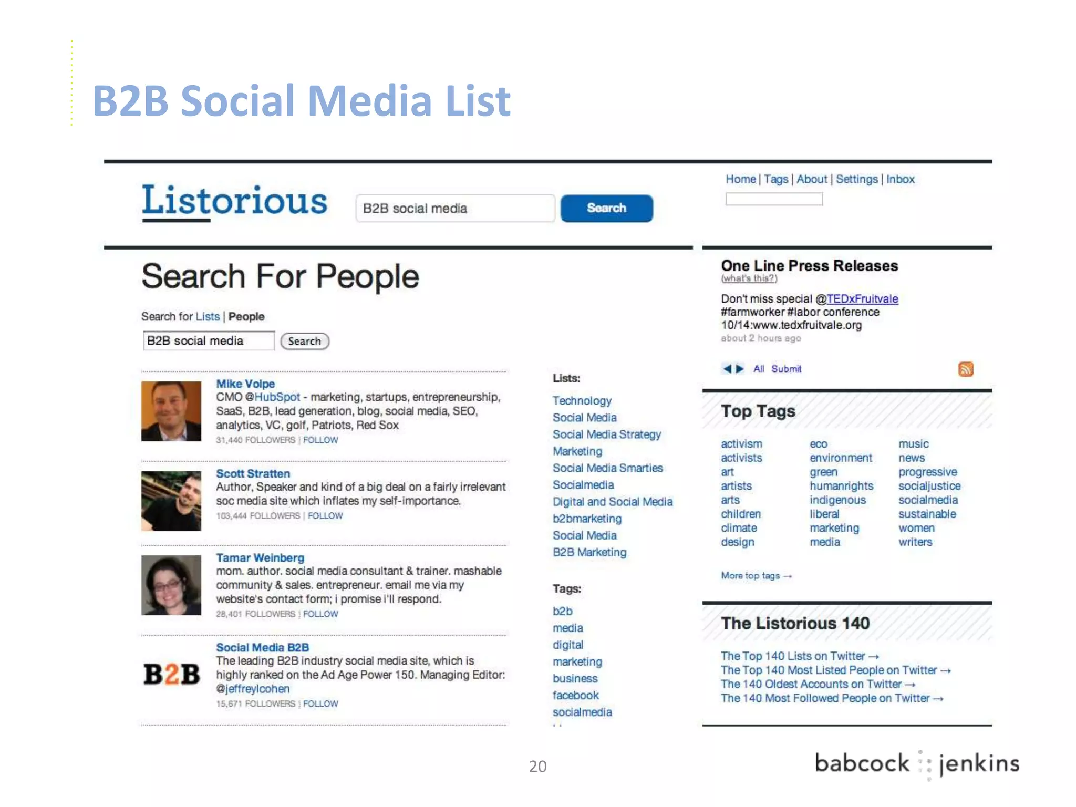Open Tamar Weinberg's name link

click(x=260, y=557)
